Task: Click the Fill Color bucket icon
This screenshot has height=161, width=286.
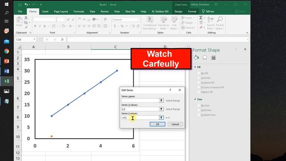Action: 63,26
